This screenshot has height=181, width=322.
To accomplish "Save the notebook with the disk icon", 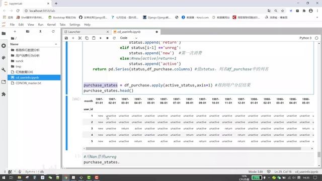I will point(66,38).
